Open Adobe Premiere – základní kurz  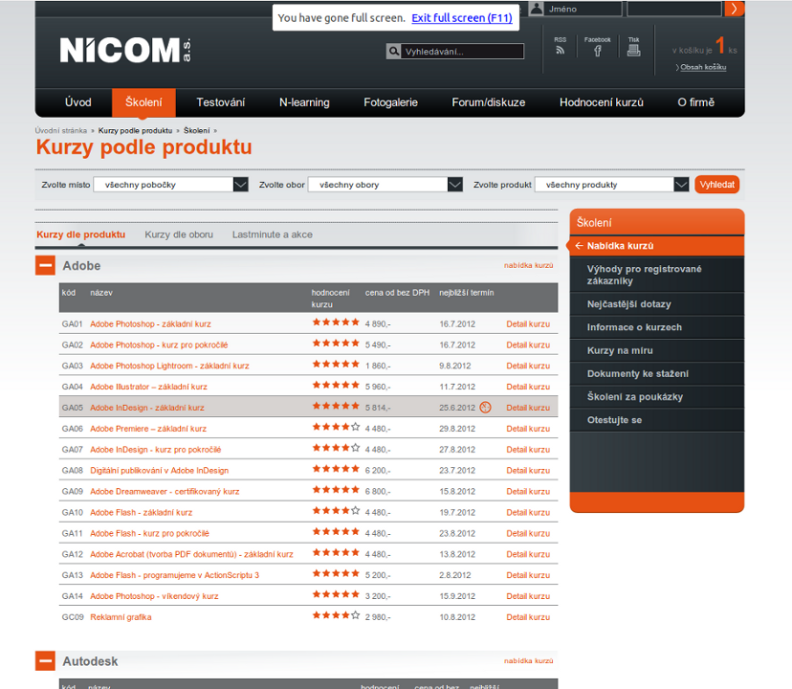(x=148, y=429)
